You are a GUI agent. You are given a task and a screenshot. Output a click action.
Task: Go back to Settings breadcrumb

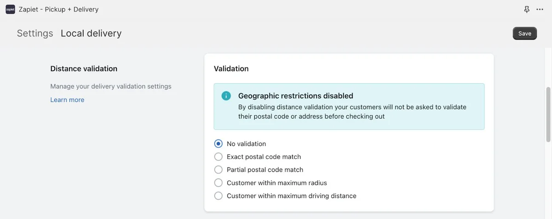click(35, 34)
